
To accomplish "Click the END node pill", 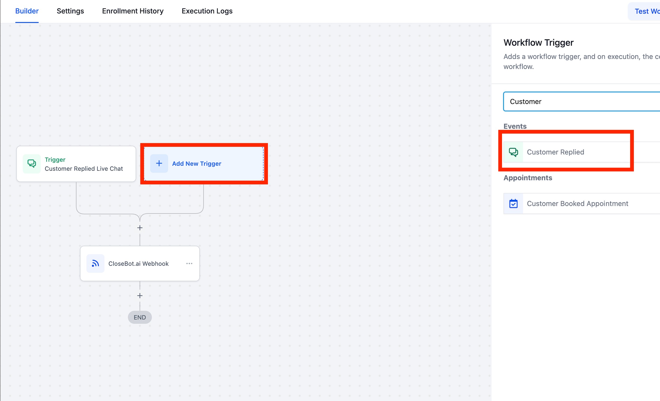I will [140, 317].
